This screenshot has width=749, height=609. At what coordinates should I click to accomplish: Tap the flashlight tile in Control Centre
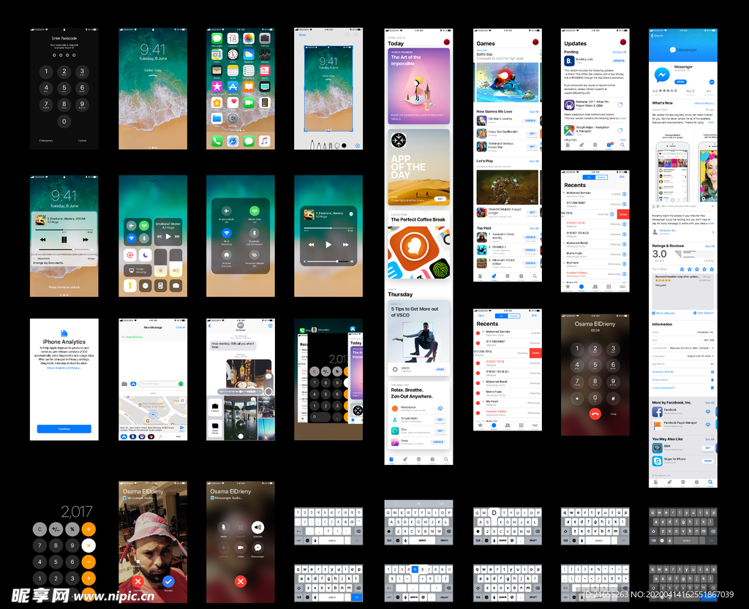tap(130, 285)
